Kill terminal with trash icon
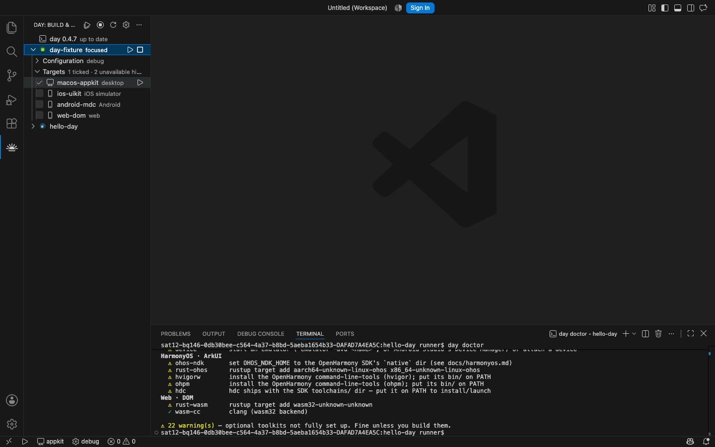715x447 pixels. click(x=658, y=334)
